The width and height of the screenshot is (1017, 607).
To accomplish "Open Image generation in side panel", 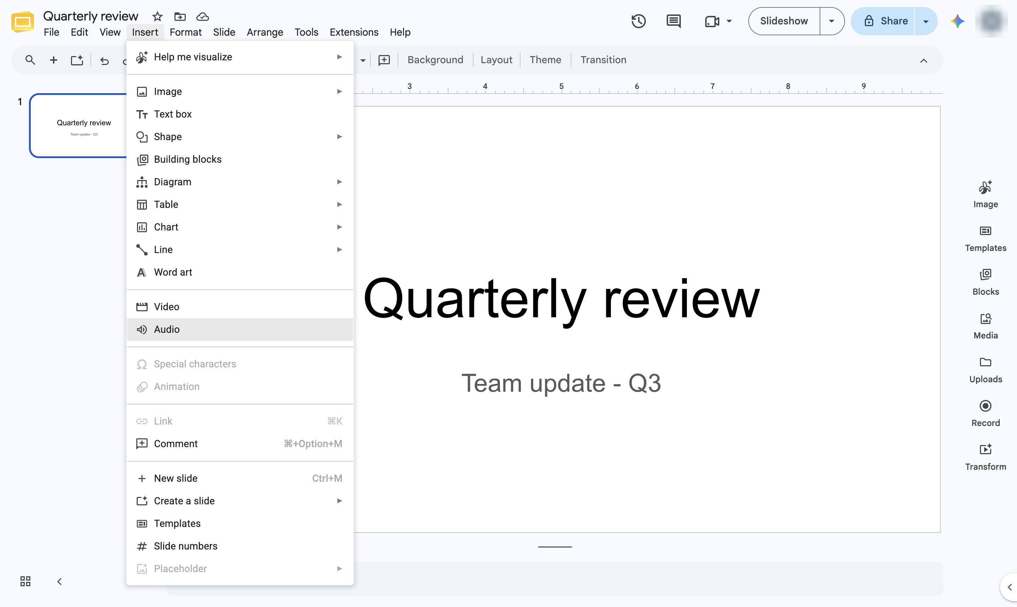I will (x=985, y=195).
